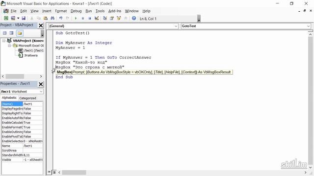This screenshot has height=176, width=314.
Task: Open the Format menu
Action: [61, 11]
